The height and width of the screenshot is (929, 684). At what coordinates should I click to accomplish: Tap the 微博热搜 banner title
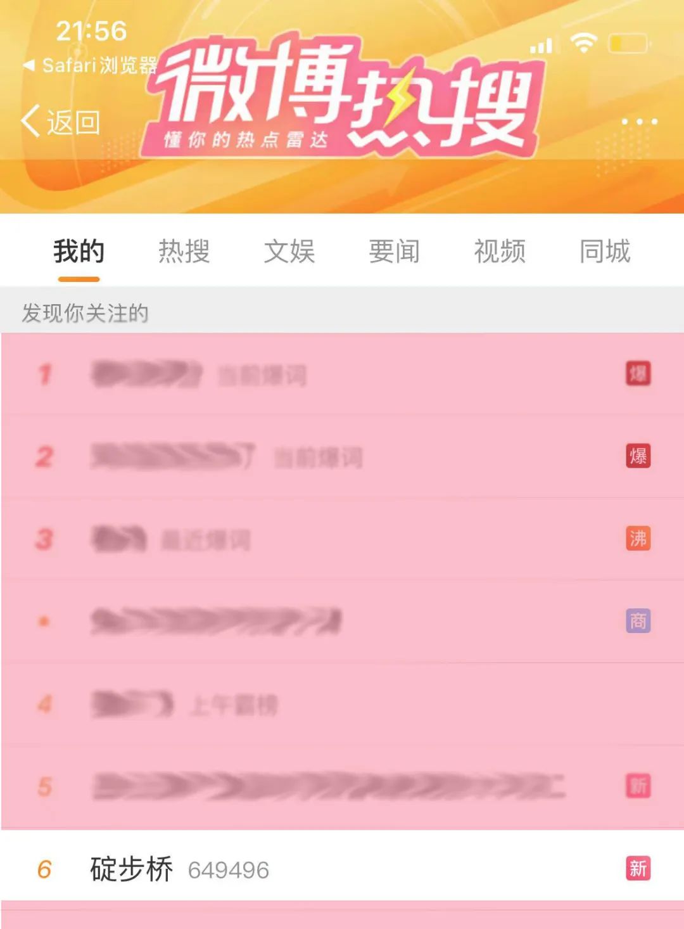click(x=345, y=95)
